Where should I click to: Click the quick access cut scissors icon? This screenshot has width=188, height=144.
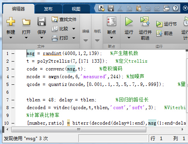point(120,8)
